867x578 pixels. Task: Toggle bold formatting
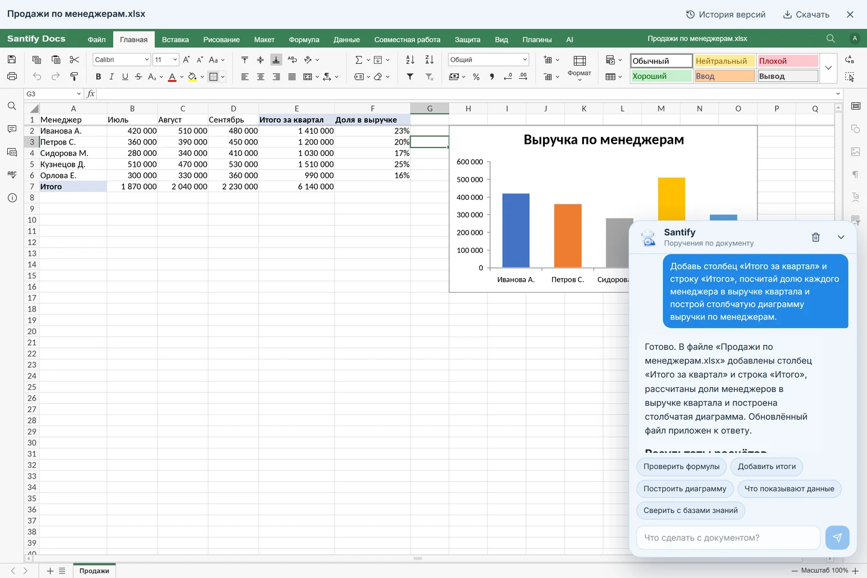point(98,76)
